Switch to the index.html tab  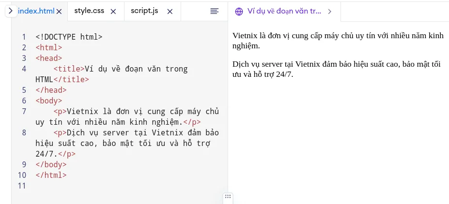coord(36,11)
